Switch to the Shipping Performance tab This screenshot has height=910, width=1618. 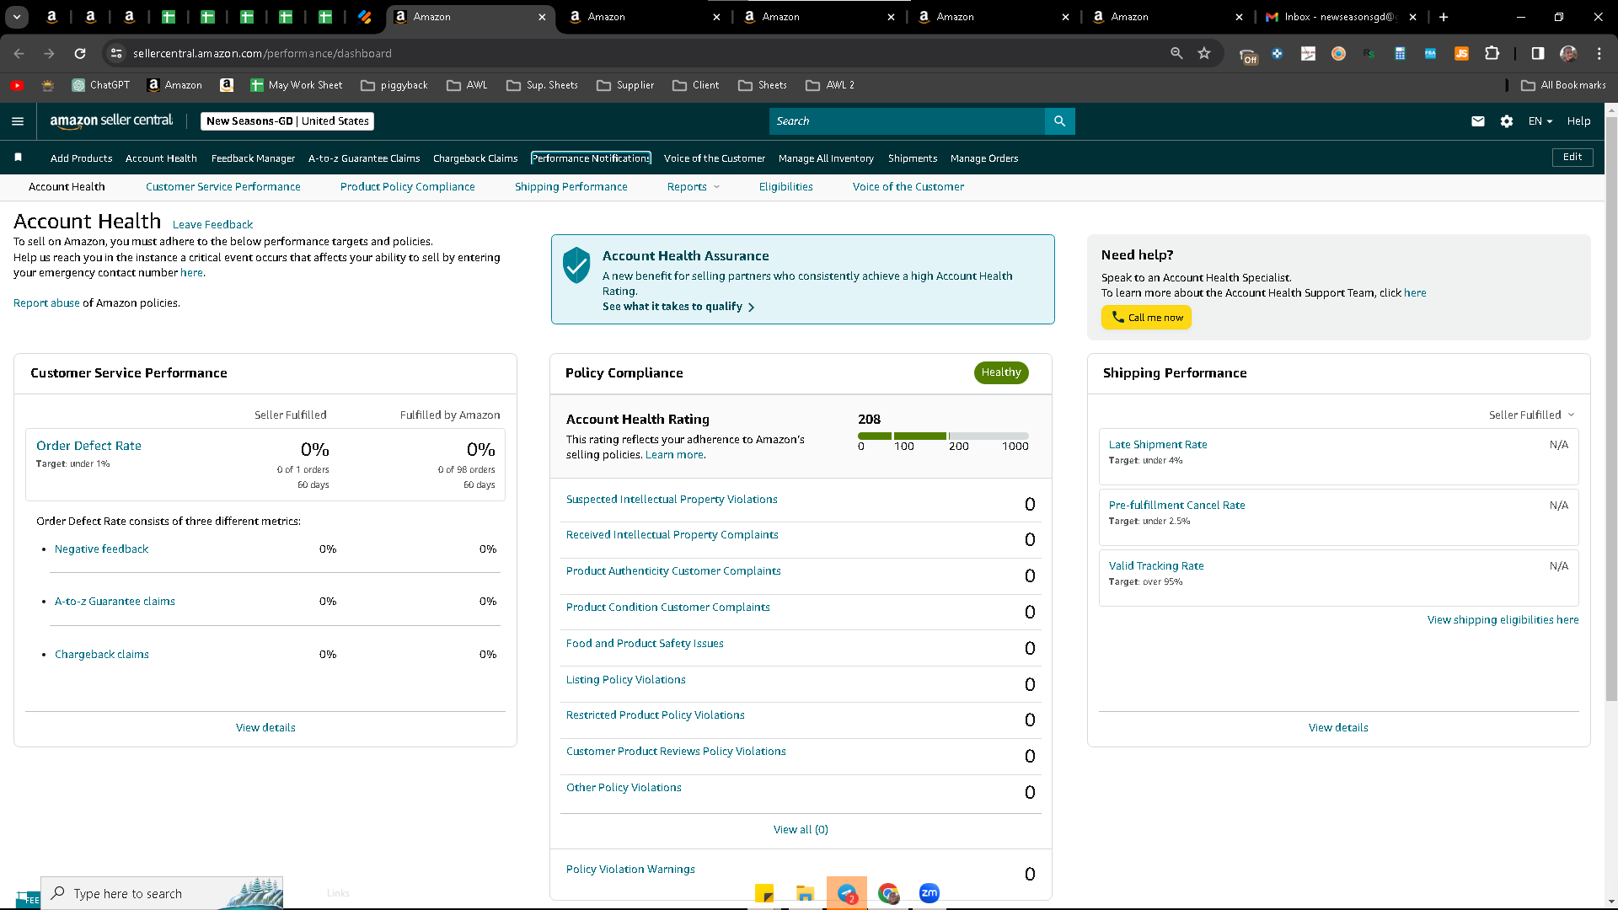click(571, 187)
